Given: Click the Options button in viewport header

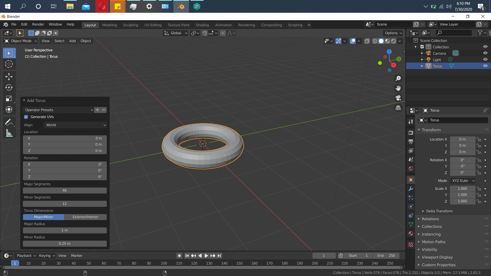Looking at the screenshot, I should tap(393, 33).
